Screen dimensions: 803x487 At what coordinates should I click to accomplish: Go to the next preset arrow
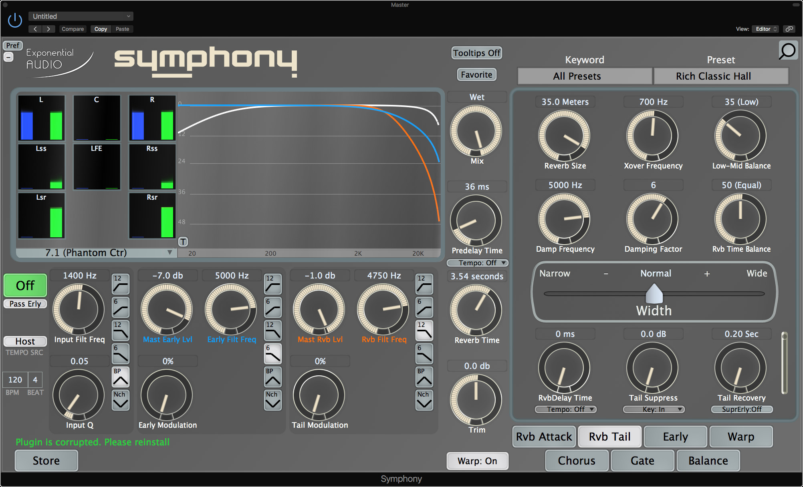point(48,29)
